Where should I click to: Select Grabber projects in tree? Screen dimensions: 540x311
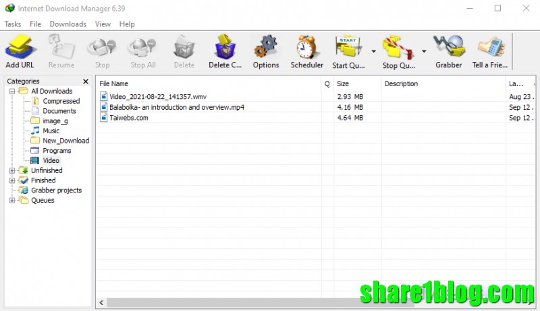(56, 191)
